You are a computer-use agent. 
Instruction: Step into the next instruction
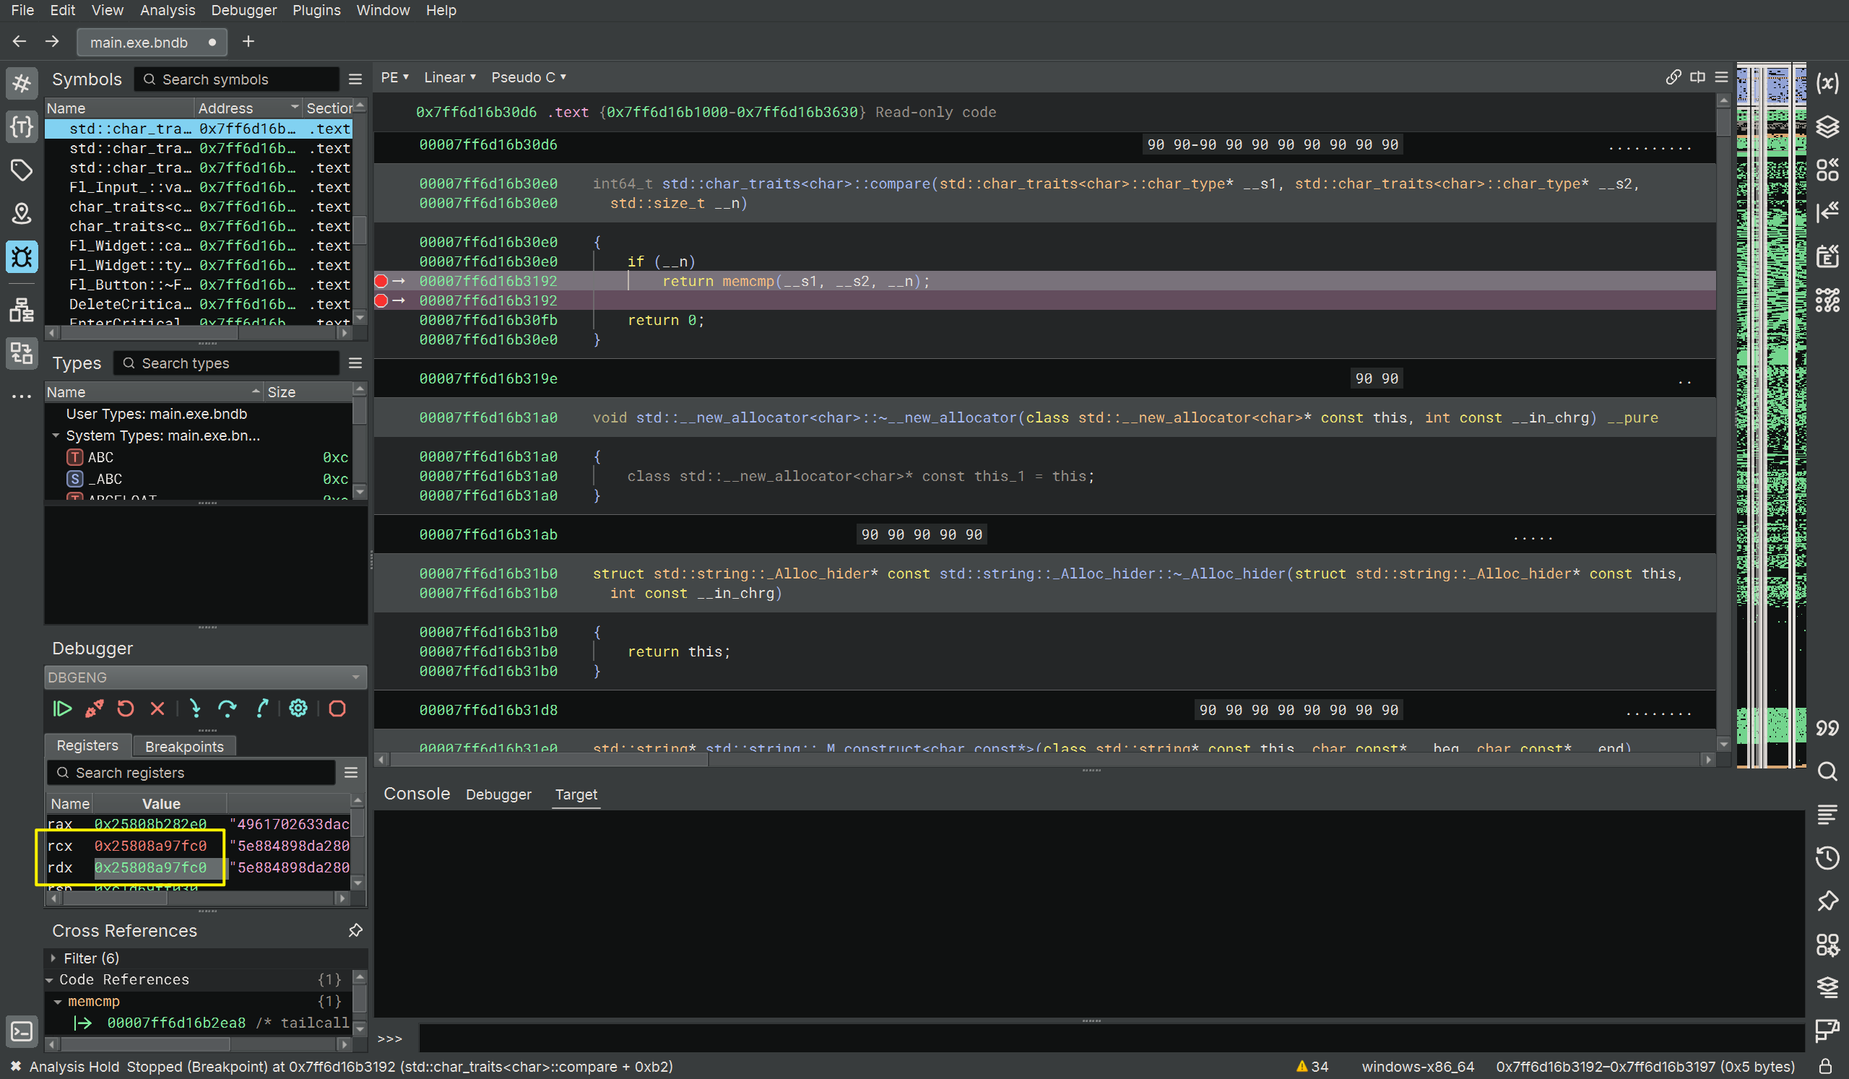pyautogui.click(x=194, y=708)
